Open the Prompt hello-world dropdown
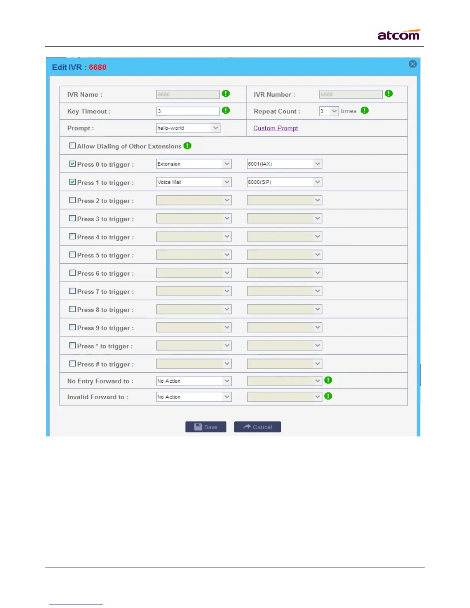 (188, 128)
